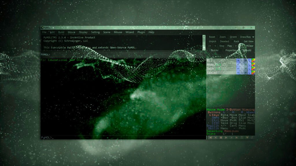Expand the Draw/Ray dropdown arrow
Screen dimensions: 296x166
pyautogui.click(x=253, y=37)
